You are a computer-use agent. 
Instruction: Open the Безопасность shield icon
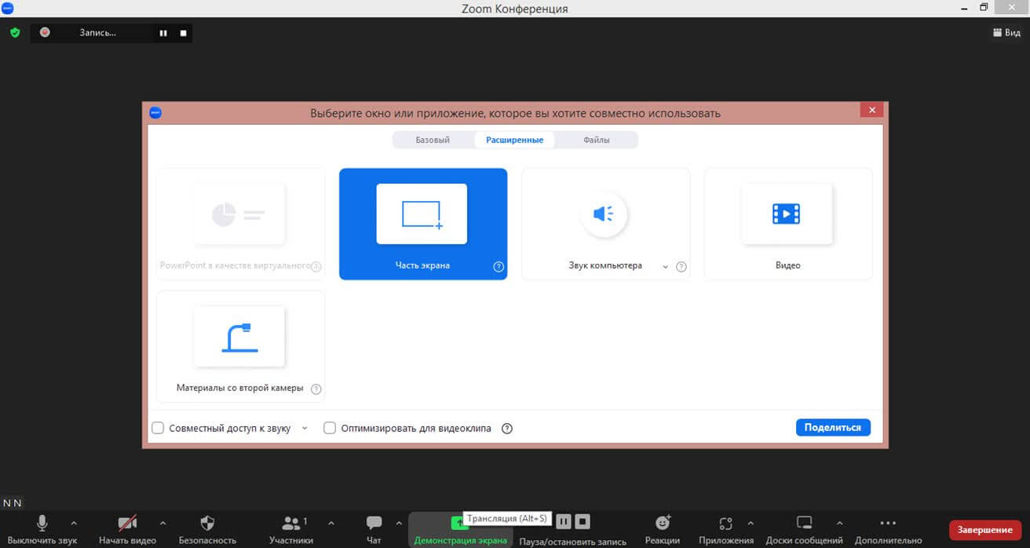coord(207,524)
